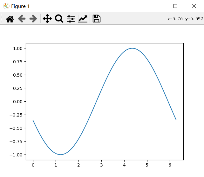Click the 0.00 y-axis tick label

point(18,102)
